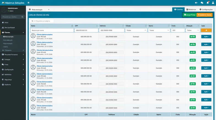Image resolution: width=216 pixels, height=120 pixels.
Task: Expand Auditoria using its chevron
Action: [23, 85]
